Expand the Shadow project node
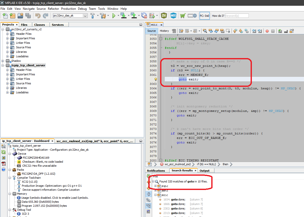The image size is (304, 217). pyautogui.click(x=3, y=61)
